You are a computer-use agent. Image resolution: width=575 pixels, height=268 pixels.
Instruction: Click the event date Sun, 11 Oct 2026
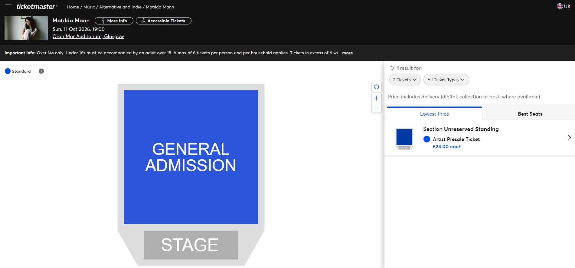[79, 29]
